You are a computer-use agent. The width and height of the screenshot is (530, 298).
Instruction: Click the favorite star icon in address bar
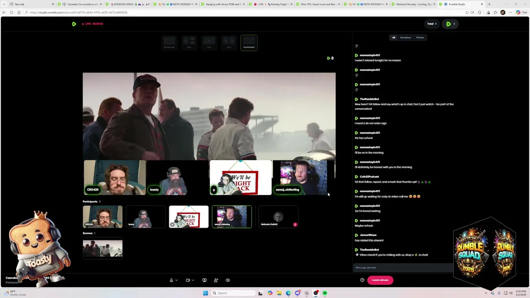[467, 12]
